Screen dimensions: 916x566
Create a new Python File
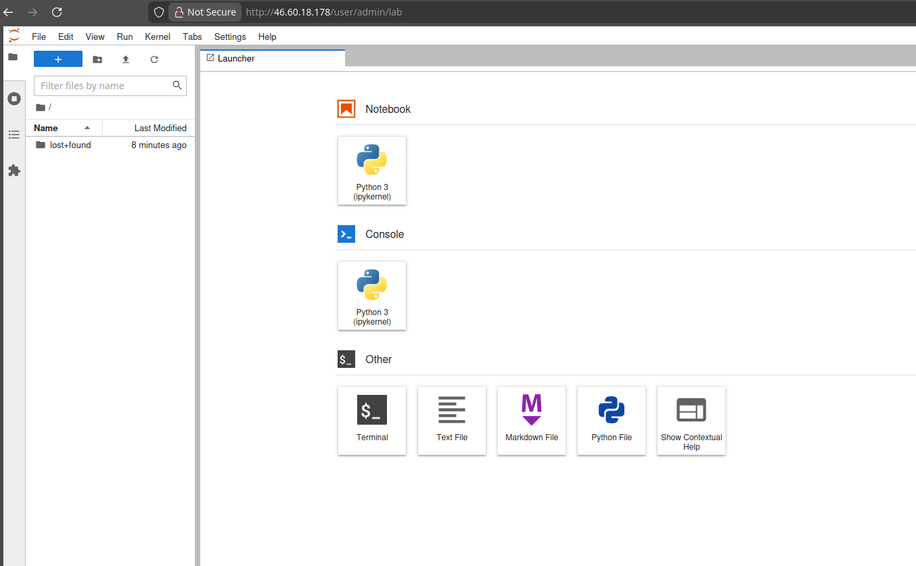point(612,420)
